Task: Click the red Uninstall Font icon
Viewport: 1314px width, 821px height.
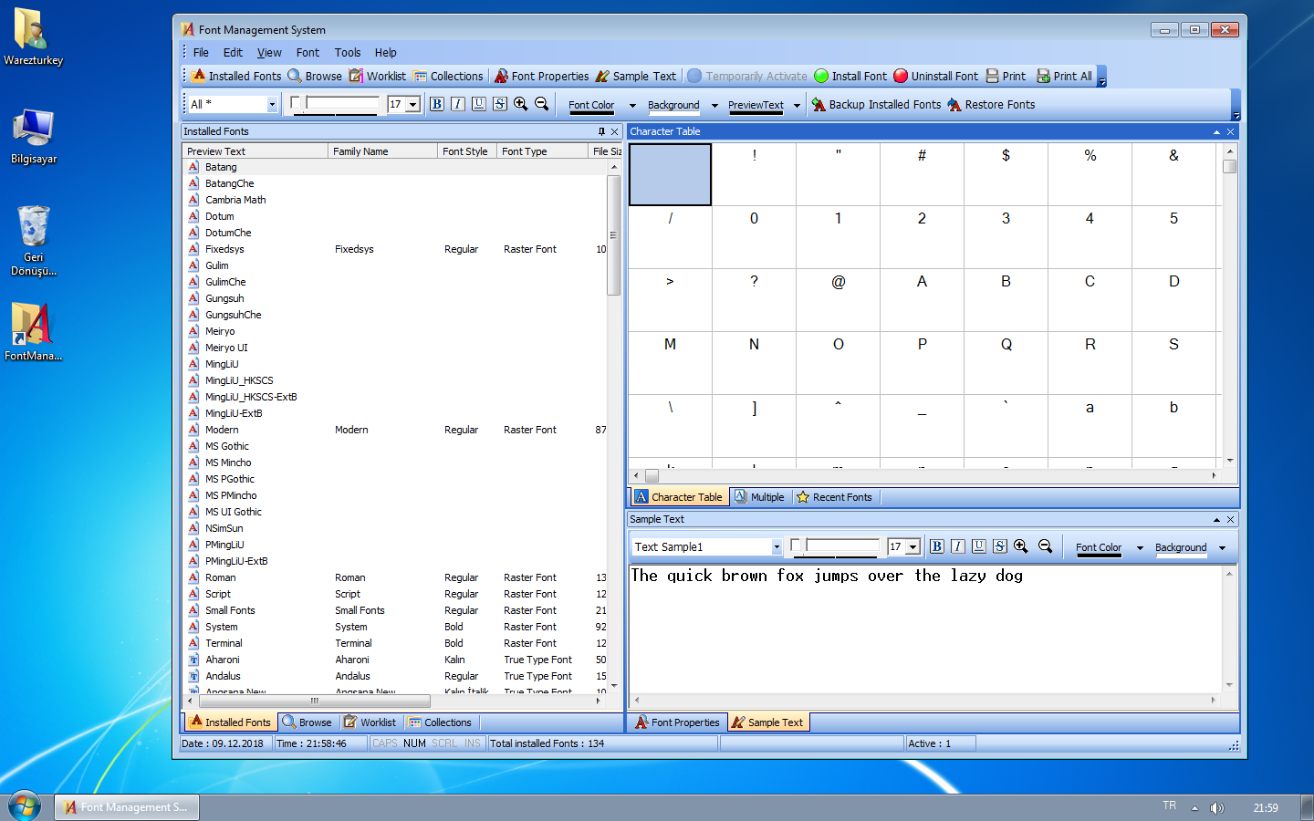Action: click(x=901, y=77)
